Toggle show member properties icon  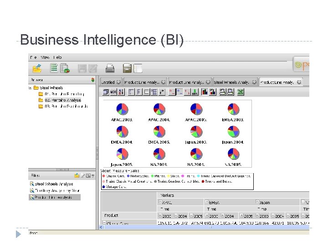146,92
